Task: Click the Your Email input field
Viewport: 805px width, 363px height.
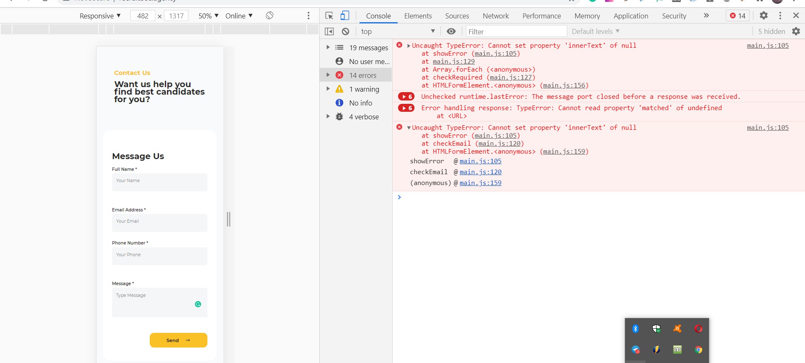Action: pos(159,223)
